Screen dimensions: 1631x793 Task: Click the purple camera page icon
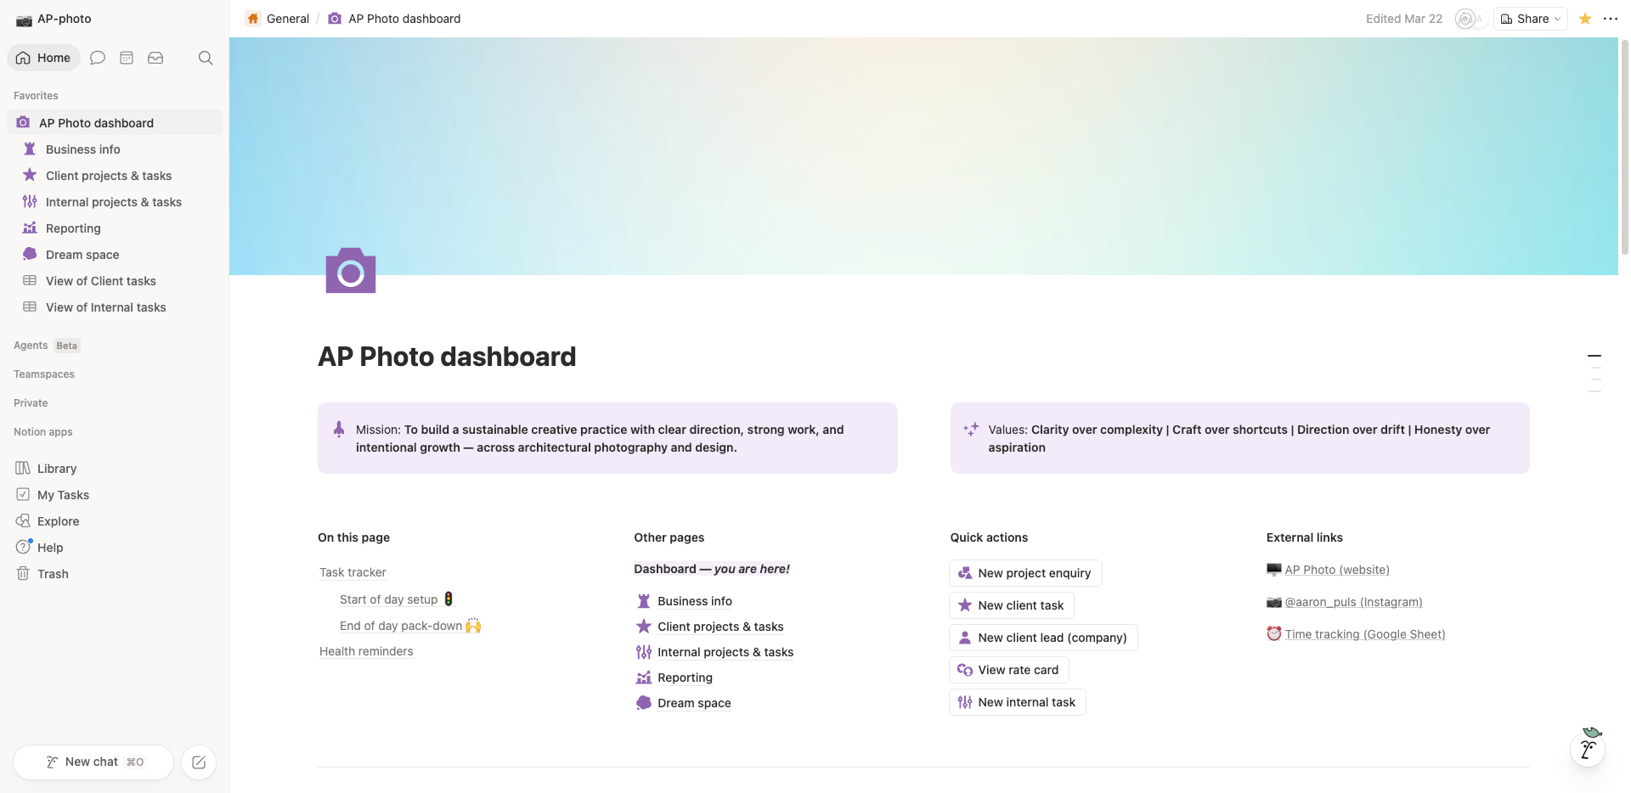click(x=350, y=270)
